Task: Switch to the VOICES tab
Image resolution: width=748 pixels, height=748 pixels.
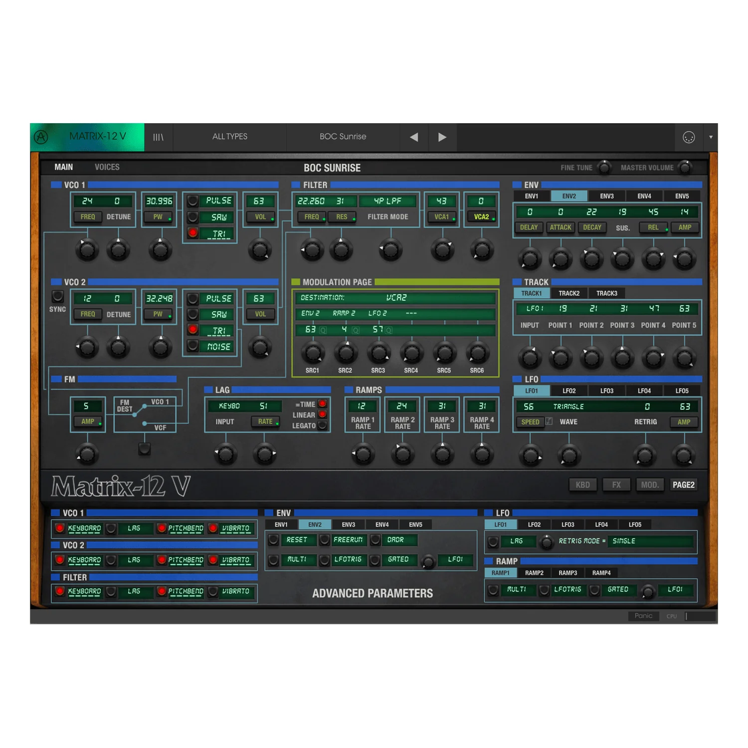Action: pos(107,167)
